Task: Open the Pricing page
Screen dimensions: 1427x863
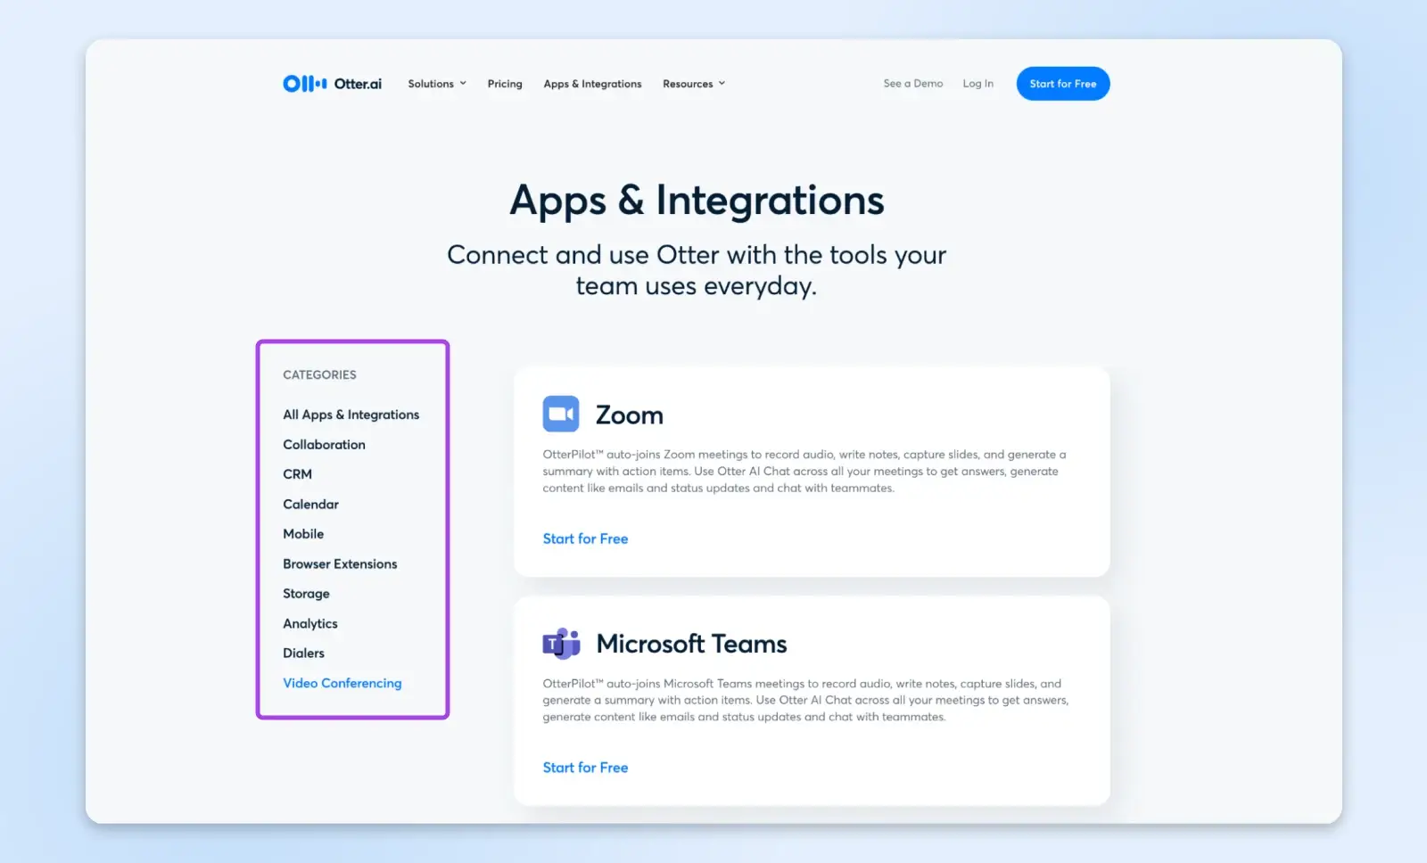Action: [x=505, y=84]
